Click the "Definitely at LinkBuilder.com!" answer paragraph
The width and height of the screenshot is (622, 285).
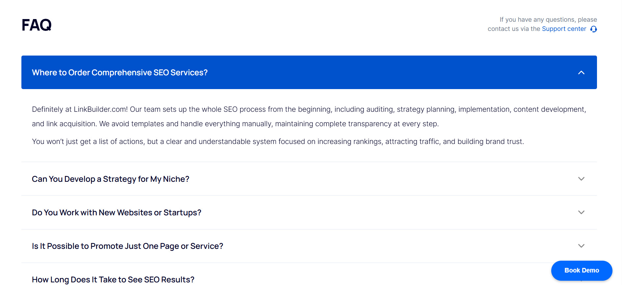point(309,116)
